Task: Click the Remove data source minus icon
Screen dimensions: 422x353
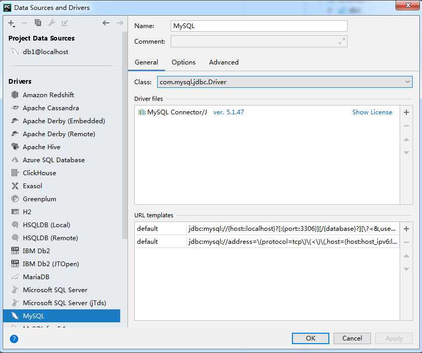Action: point(24,23)
